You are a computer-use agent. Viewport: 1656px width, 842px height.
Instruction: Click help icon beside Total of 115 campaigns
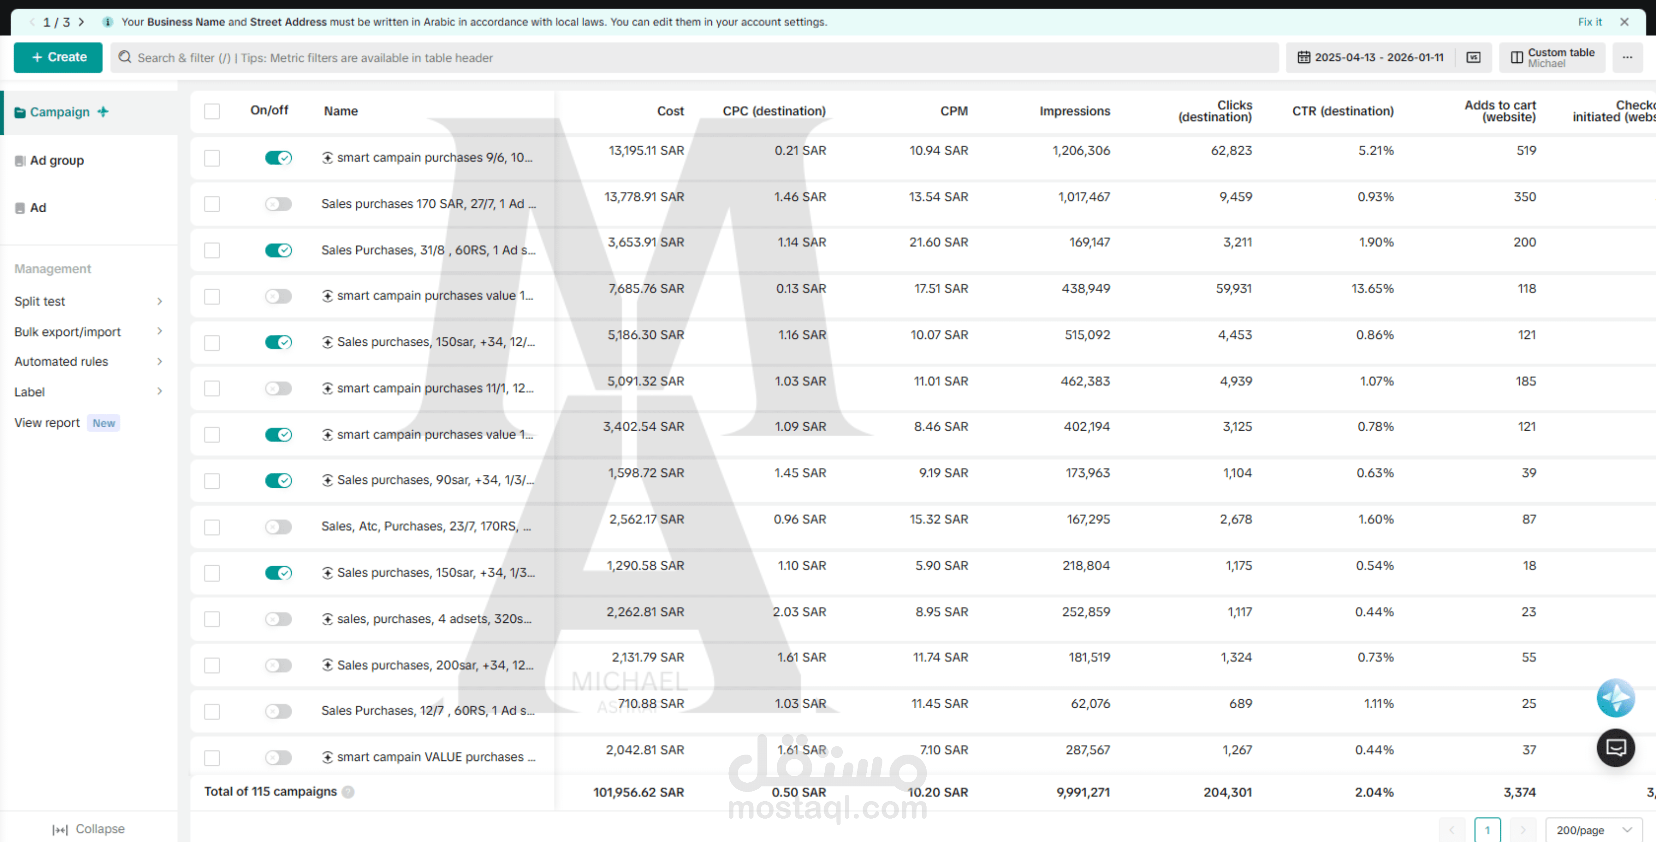[x=348, y=792]
